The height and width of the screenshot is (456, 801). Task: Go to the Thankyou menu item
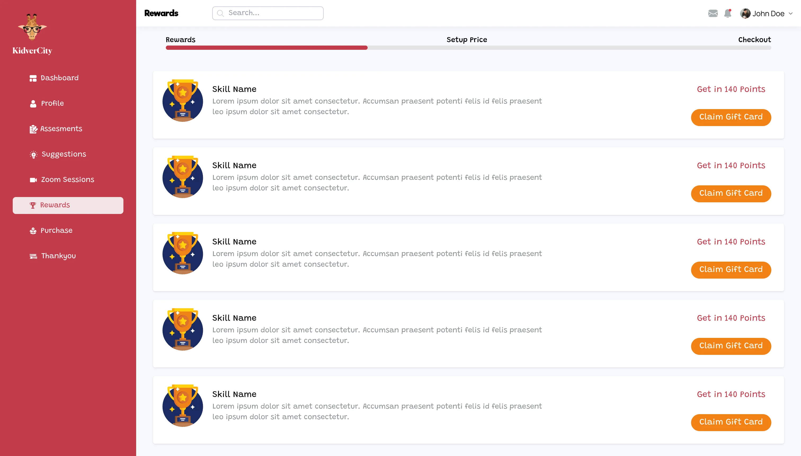(58, 256)
